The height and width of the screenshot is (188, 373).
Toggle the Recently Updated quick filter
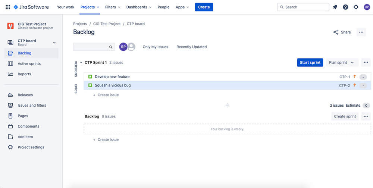[x=191, y=47]
